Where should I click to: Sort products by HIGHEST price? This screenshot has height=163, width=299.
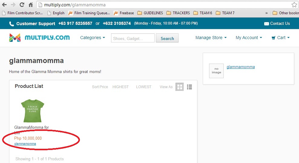(120, 87)
